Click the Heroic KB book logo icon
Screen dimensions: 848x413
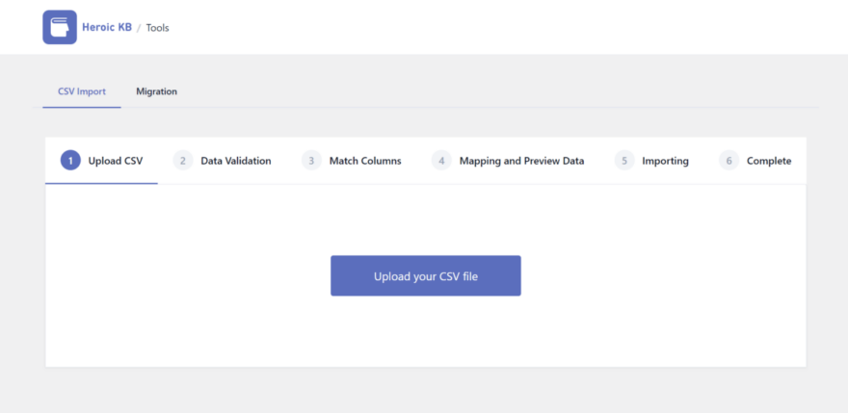[x=60, y=27]
